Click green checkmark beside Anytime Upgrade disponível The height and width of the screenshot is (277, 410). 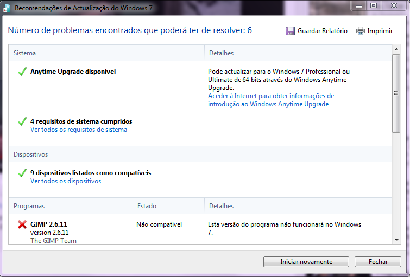tap(22, 72)
